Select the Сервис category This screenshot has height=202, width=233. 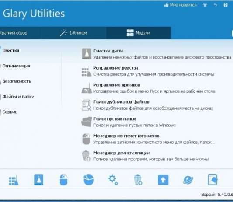tap(10, 112)
